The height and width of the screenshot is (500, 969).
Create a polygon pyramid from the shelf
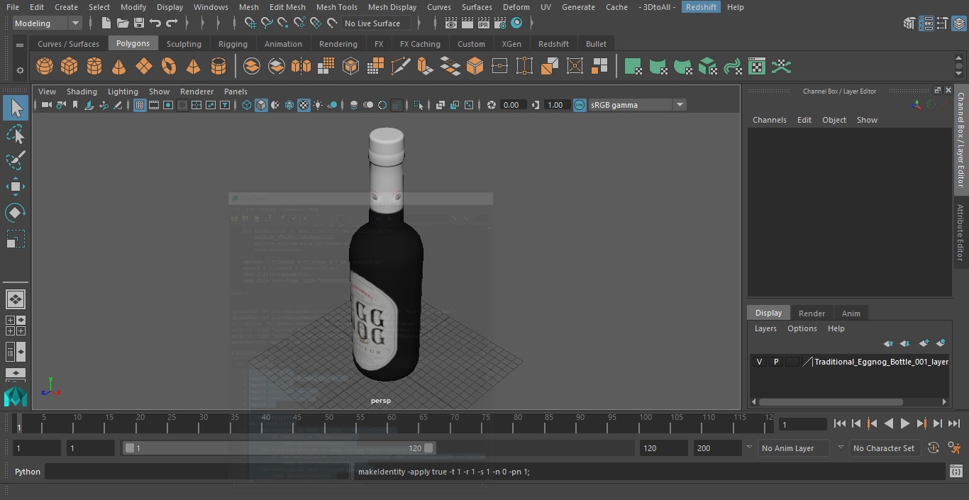pyautogui.click(x=193, y=67)
